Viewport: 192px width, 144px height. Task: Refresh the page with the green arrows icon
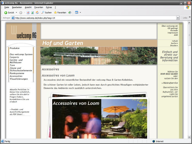point(33,13)
